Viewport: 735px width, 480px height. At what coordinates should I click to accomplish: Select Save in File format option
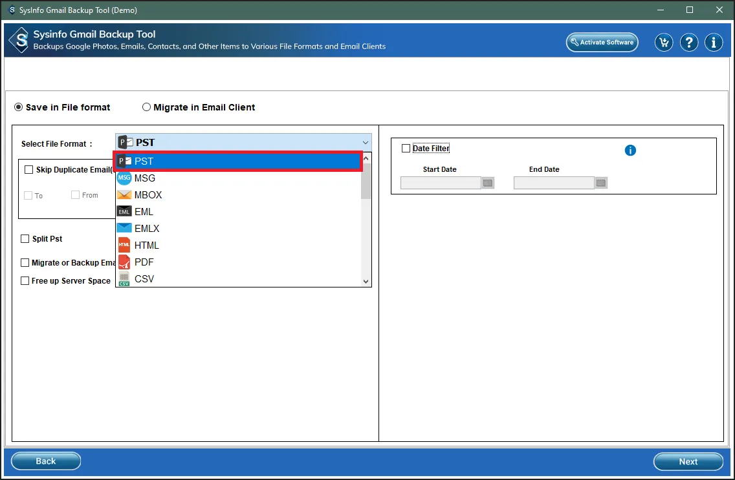[x=19, y=107]
